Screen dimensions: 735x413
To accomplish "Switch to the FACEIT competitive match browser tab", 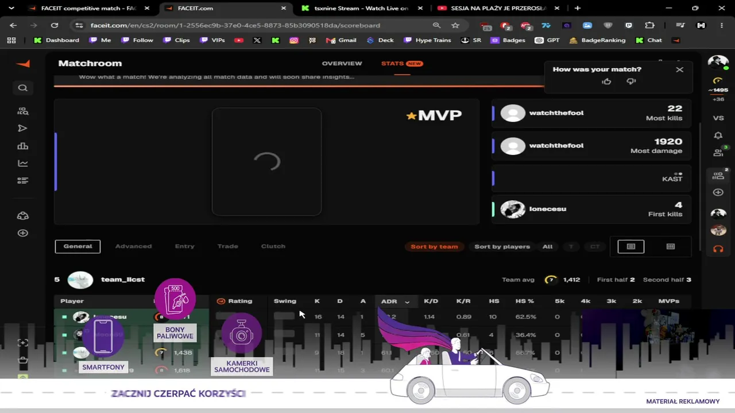I will click(x=88, y=8).
